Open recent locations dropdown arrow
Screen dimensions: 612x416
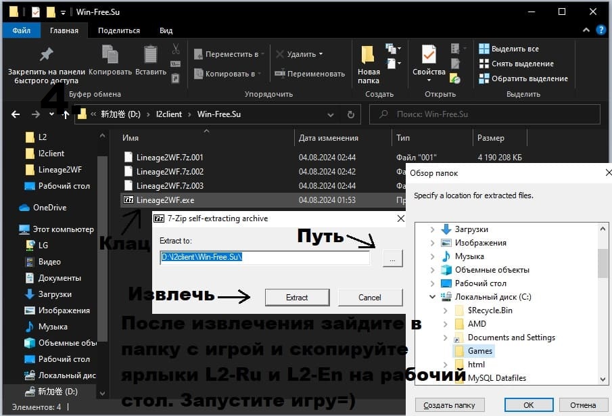(x=51, y=114)
